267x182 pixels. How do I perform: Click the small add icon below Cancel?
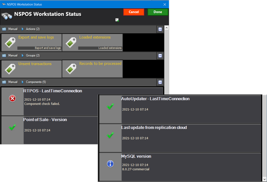[117, 20]
